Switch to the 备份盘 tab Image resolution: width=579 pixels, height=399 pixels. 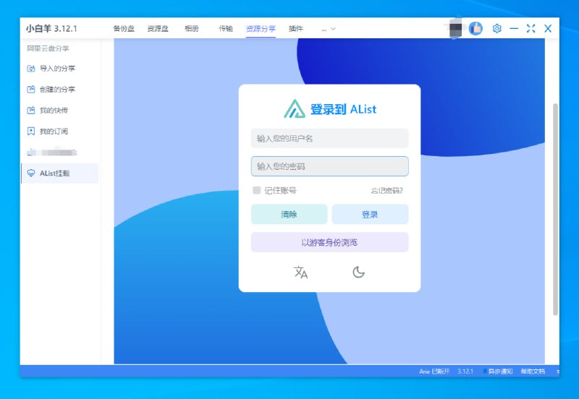(x=124, y=29)
